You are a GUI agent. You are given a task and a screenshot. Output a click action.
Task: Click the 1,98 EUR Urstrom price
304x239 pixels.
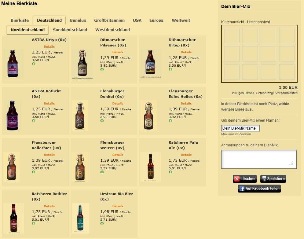click(109, 212)
